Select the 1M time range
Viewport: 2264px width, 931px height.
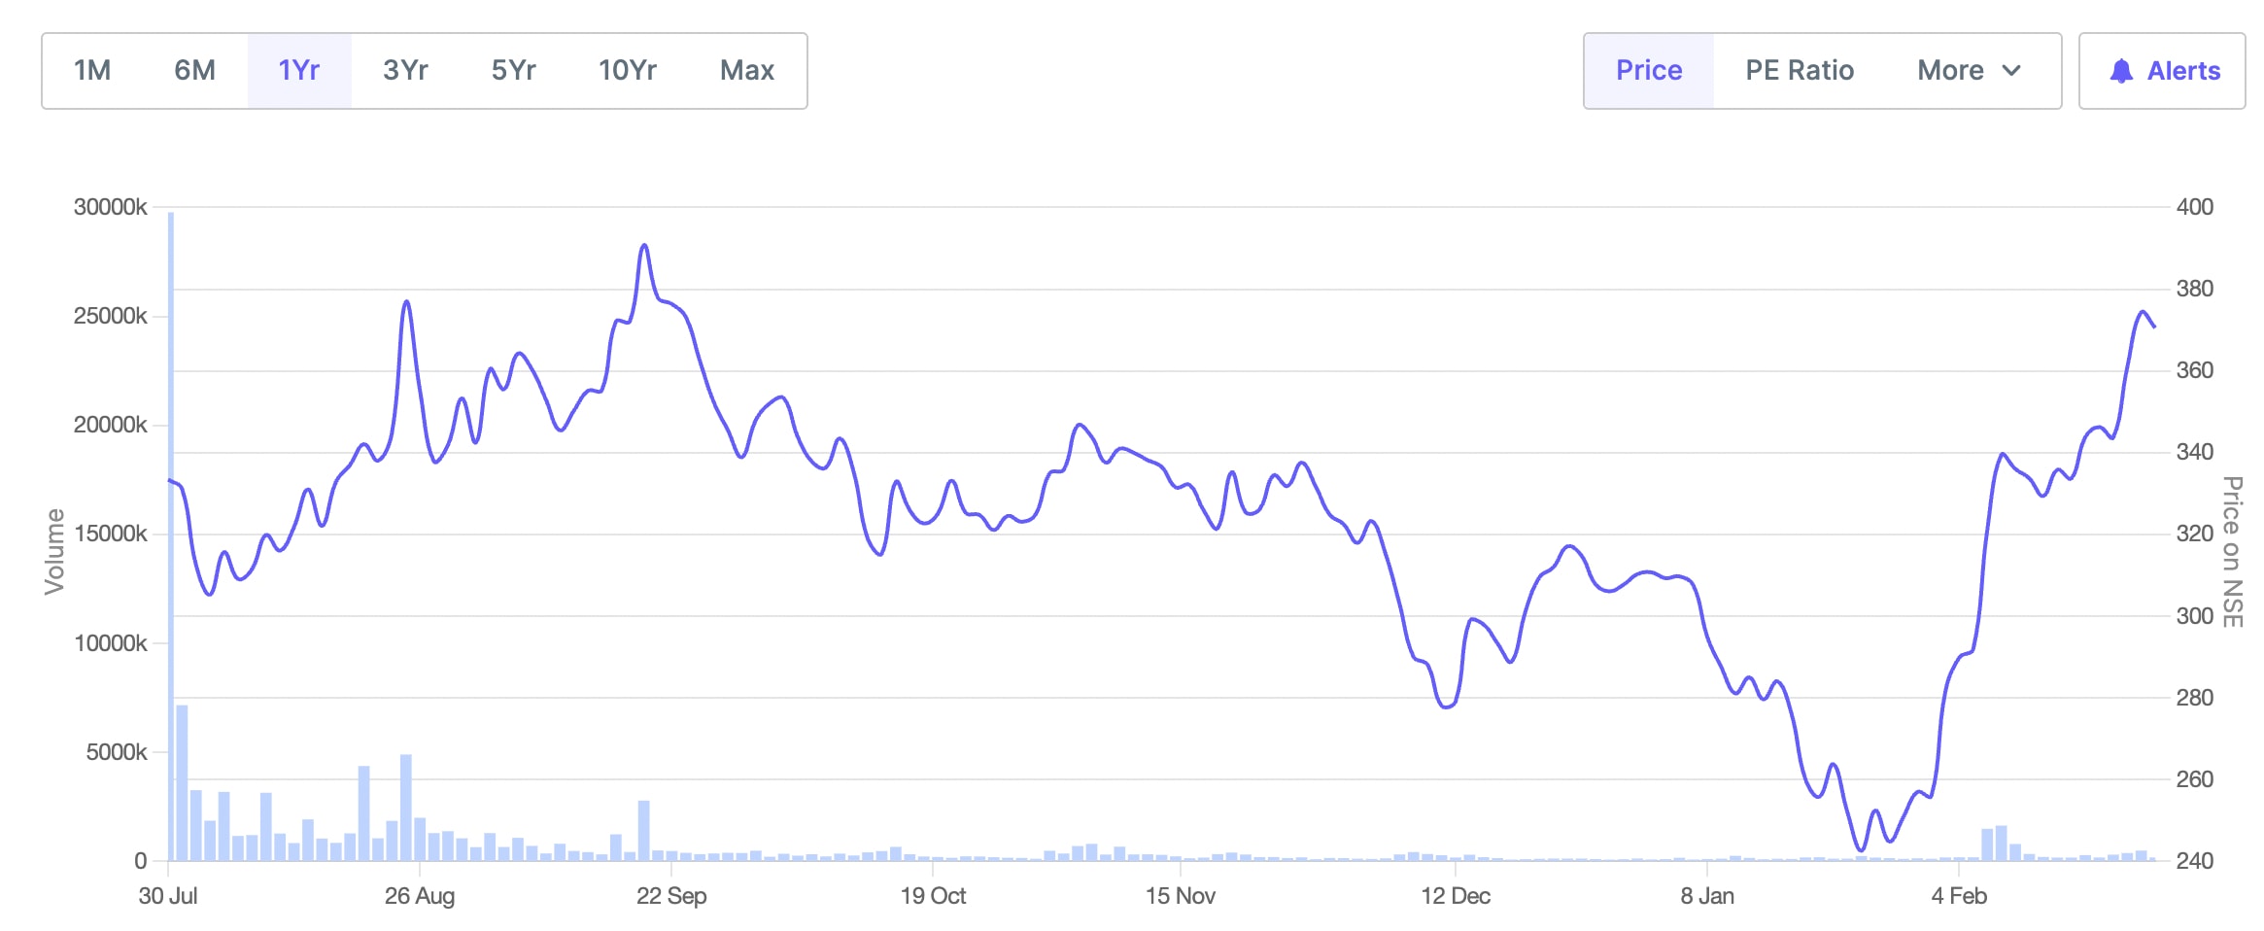(92, 71)
